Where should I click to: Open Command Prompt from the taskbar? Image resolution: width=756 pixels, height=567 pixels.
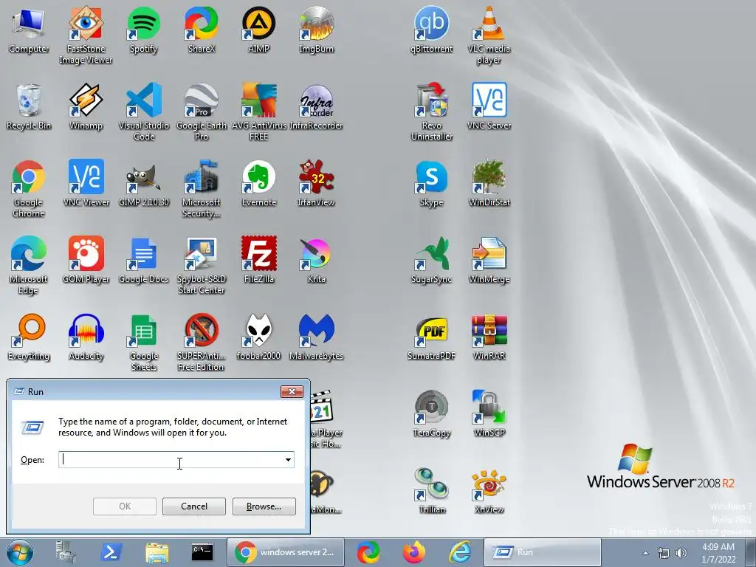[202, 552]
